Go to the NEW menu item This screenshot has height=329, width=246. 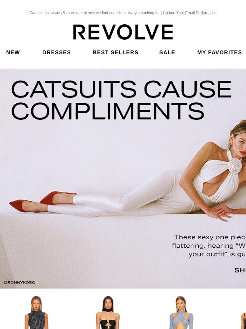13,52
